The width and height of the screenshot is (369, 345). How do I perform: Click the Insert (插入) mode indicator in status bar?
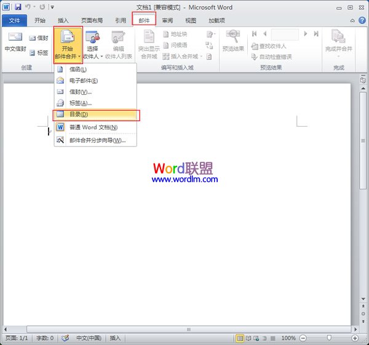coord(115,338)
